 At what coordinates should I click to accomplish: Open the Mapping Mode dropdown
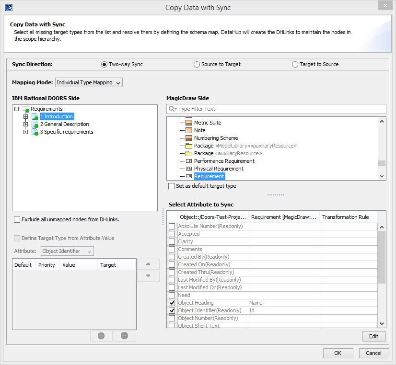89,83
